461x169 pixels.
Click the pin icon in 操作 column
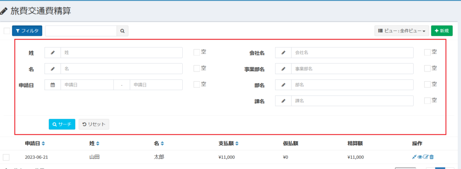pos(414,157)
